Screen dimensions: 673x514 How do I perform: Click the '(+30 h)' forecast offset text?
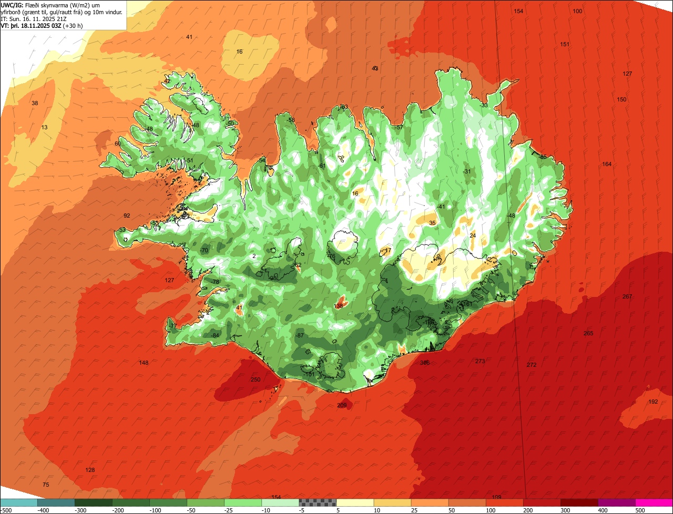pyautogui.click(x=73, y=26)
